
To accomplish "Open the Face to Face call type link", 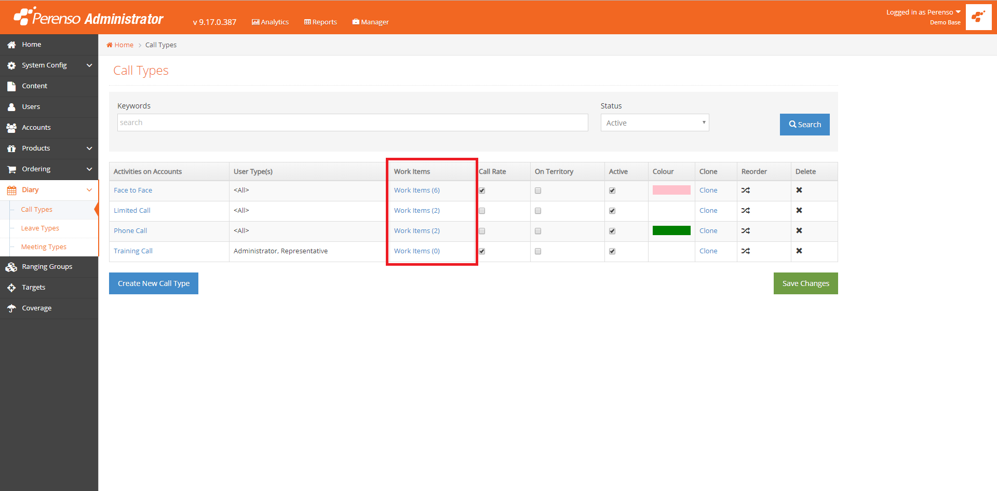I will pos(133,190).
